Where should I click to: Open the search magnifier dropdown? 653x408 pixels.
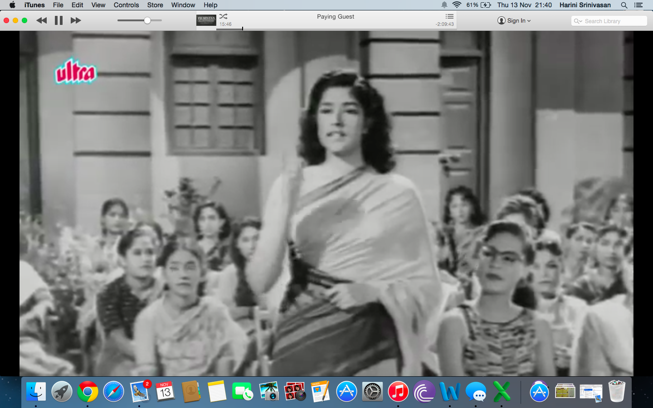tap(578, 21)
